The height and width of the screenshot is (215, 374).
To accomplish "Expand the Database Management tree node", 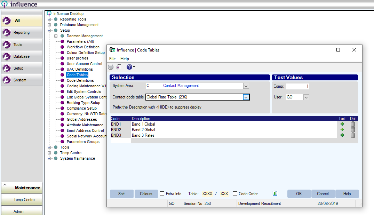I will [49, 25].
